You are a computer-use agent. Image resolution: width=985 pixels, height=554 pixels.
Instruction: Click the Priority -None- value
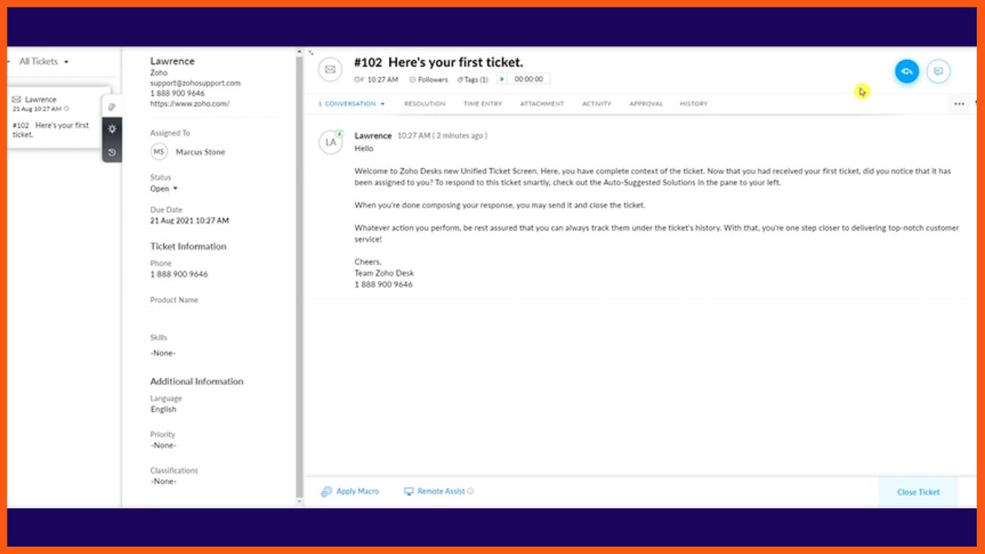163,445
